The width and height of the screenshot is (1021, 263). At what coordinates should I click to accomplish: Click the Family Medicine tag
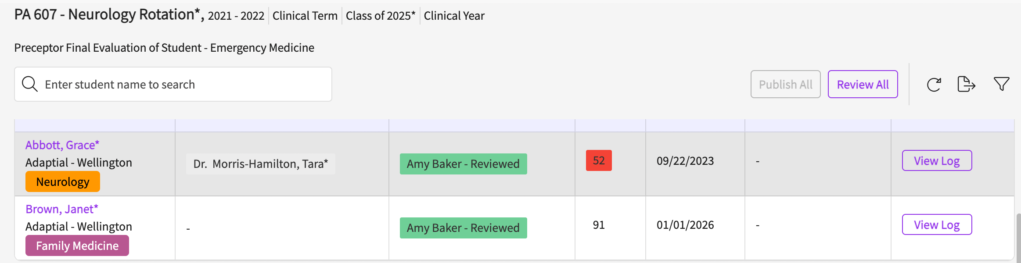coord(77,245)
